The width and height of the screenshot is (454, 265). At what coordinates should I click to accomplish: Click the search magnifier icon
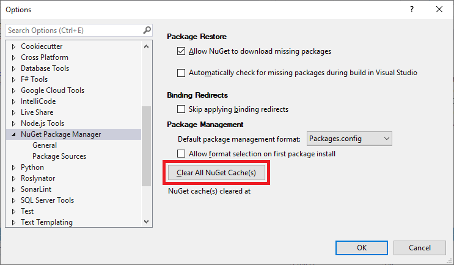147,30
